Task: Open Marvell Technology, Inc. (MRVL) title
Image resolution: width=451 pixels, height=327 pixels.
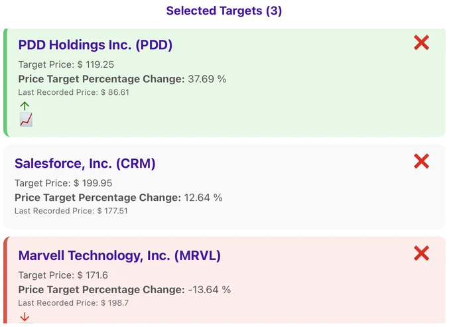Action: point(119,255)
